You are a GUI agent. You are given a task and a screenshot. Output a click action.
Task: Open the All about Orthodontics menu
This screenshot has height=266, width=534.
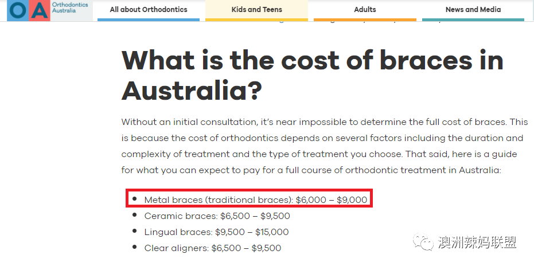click(149, 10)
